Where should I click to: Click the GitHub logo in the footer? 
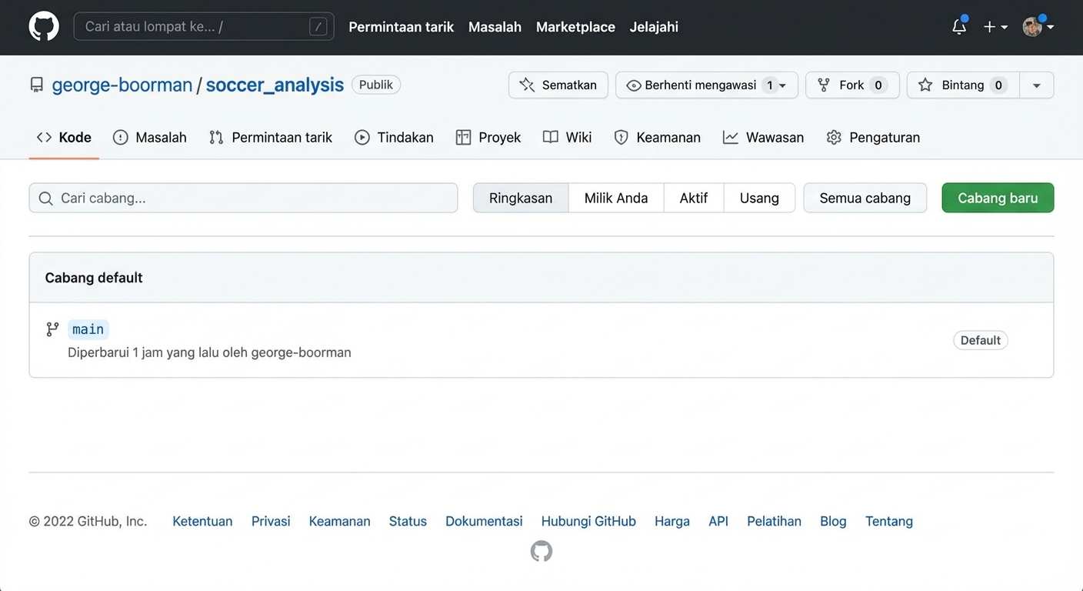pos(541,551)
